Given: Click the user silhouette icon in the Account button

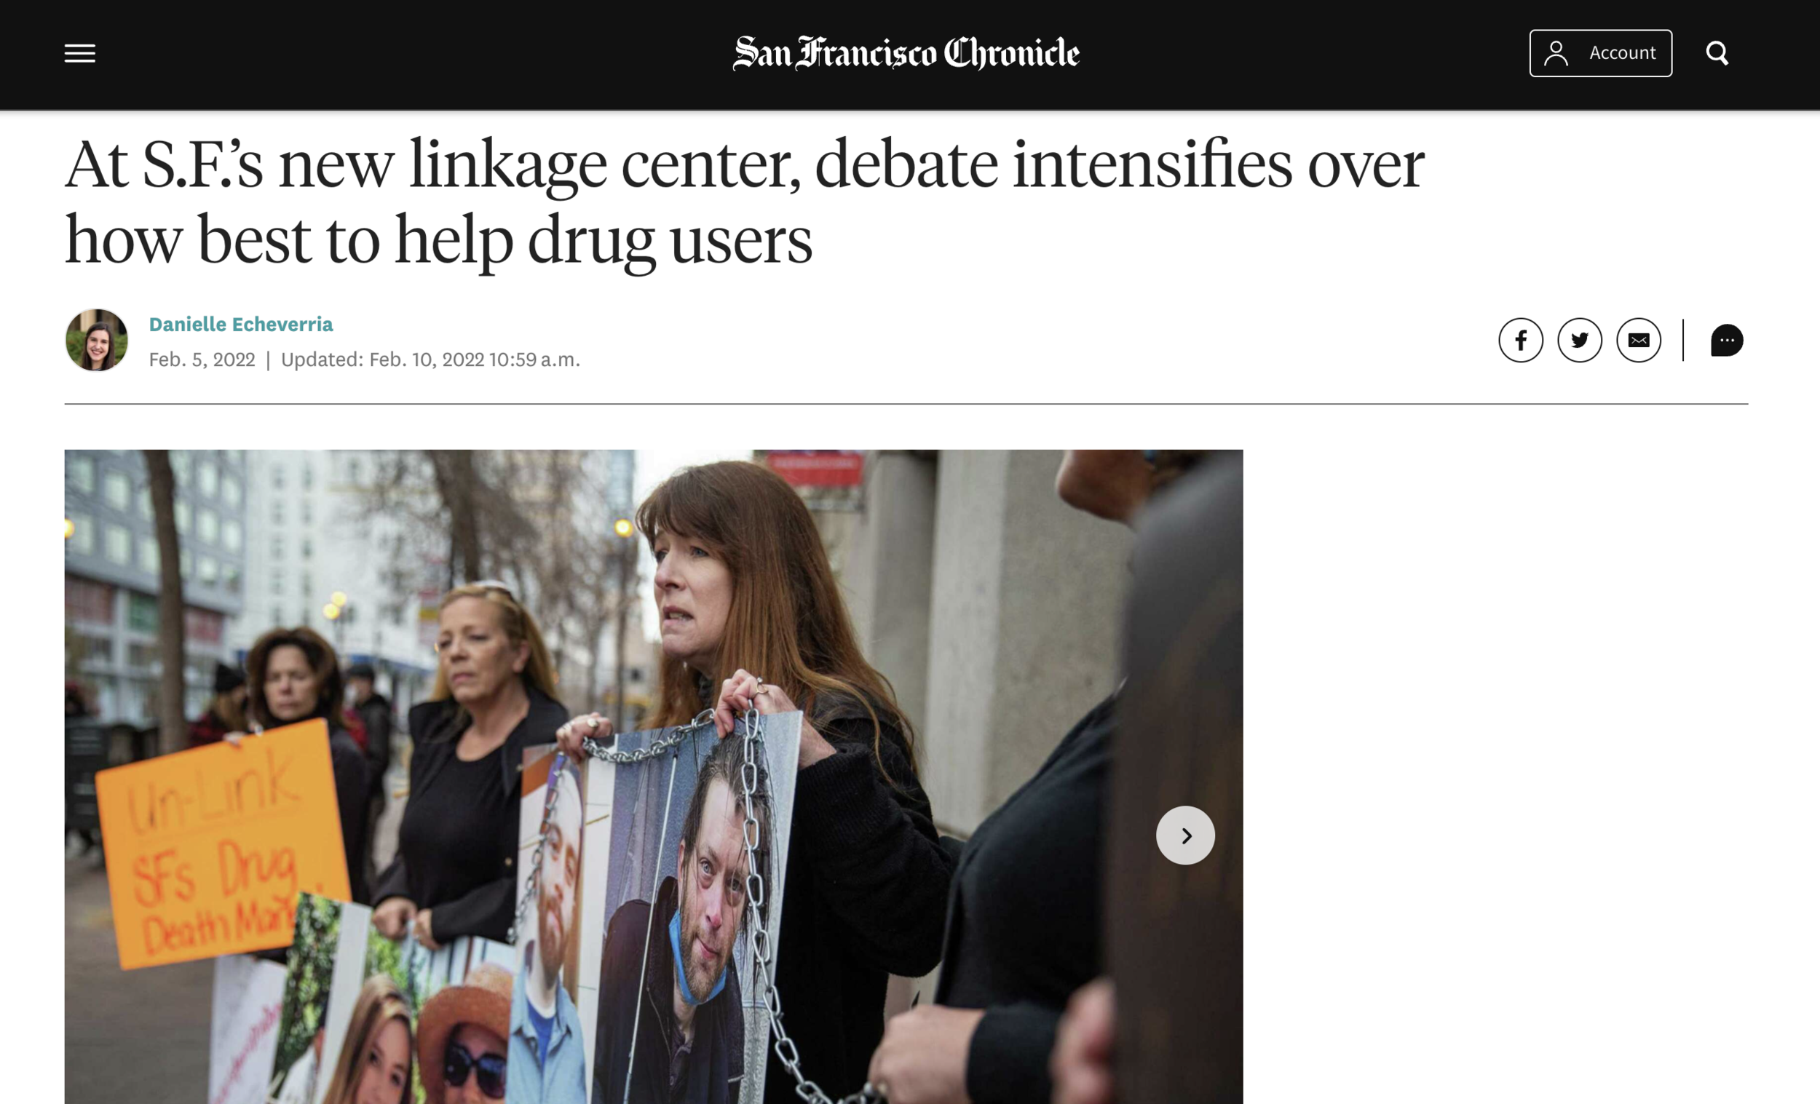Looking at the screenshot, I should click(x=1556, y=53).
